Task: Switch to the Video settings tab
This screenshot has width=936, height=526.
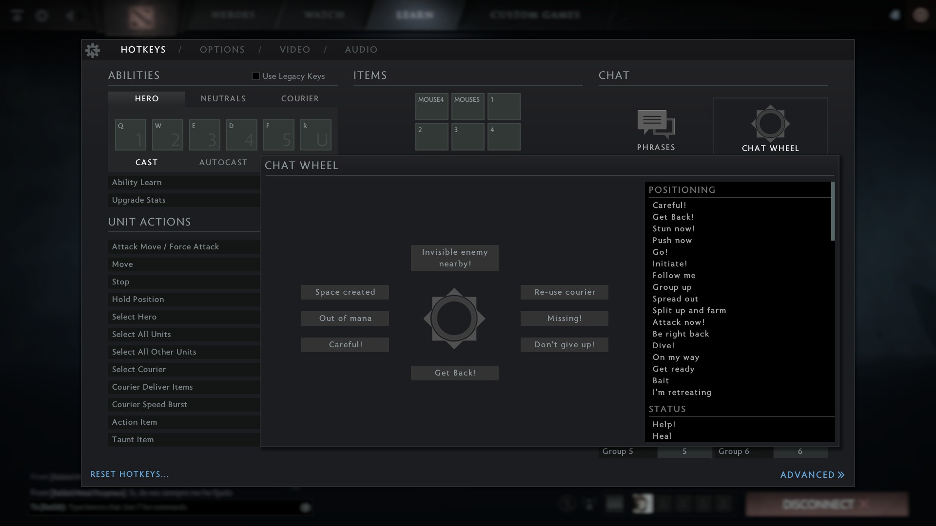Action: [294, 50]
